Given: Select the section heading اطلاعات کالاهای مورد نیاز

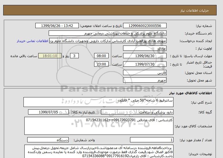Looking at the screenshot, I should click(x=191, y=93).
